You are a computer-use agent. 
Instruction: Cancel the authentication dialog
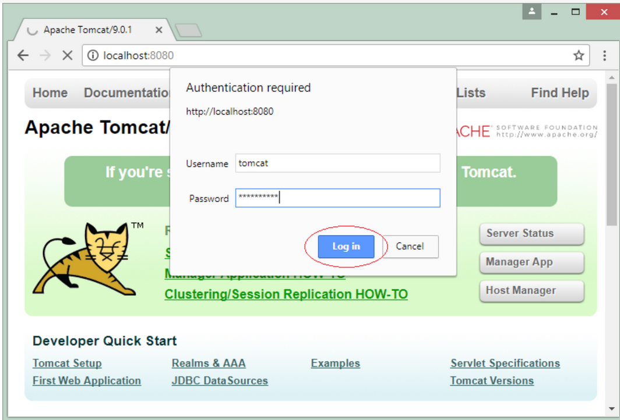(x=410, y=247)
